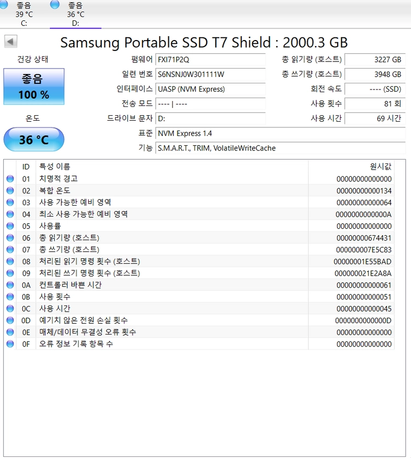411x458 pixels.
Task: Click the status dot for attribute 01
Action: [x=10, y=179]
